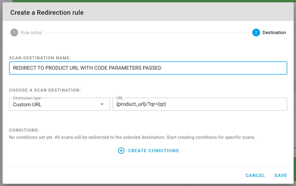The height and width of the screenshot is (186, 296).
Task: Click the CONDITIONS heading label
Action: (x=24, y=130)
